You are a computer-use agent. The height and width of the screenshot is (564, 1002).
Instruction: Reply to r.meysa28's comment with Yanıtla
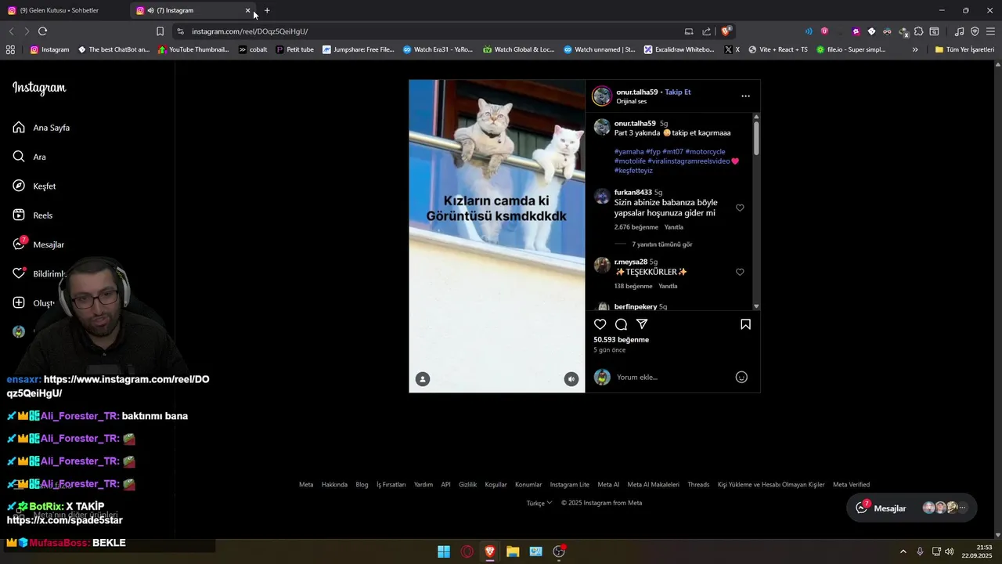click(668, 286)
